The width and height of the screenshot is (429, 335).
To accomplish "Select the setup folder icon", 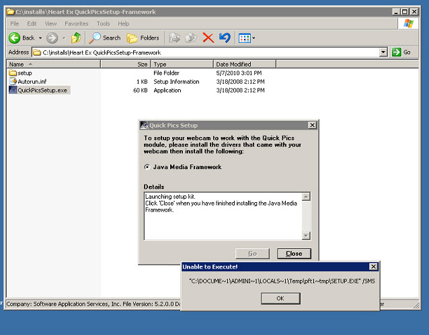I will coord(13,73).
